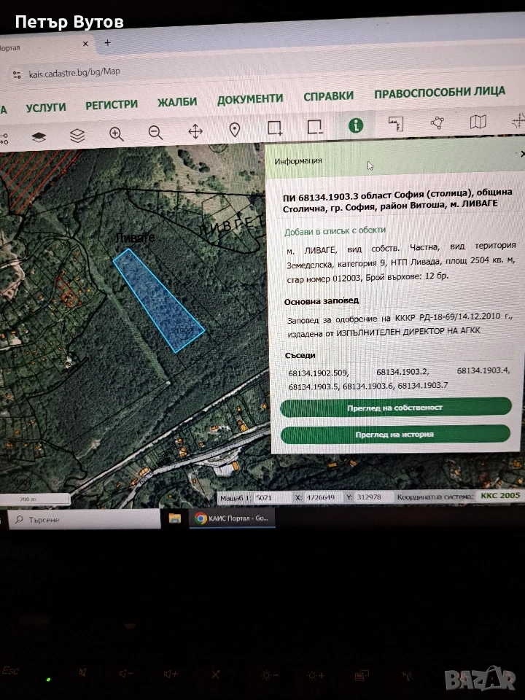
Task: Click the Информация panel title
Action: click(x=298, y=160)
